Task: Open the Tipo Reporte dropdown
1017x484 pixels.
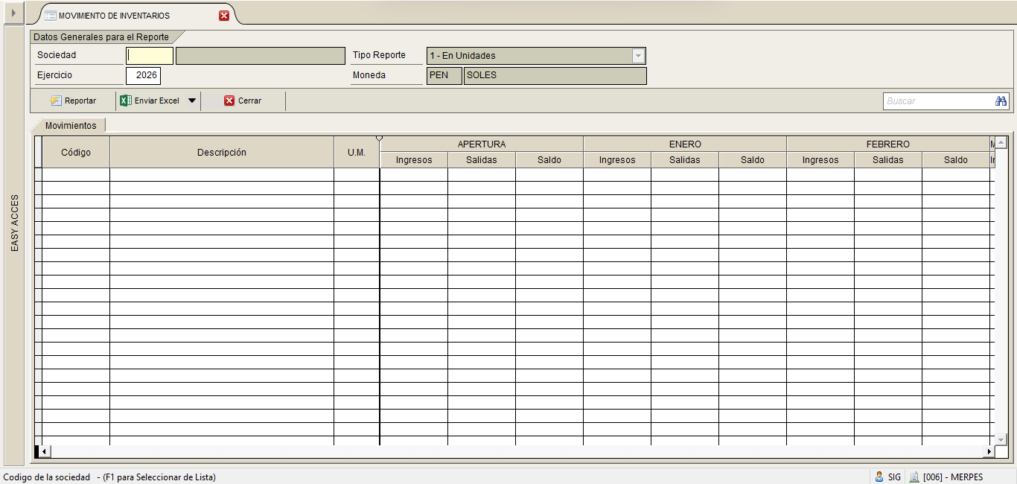Action: pos(638,55)
